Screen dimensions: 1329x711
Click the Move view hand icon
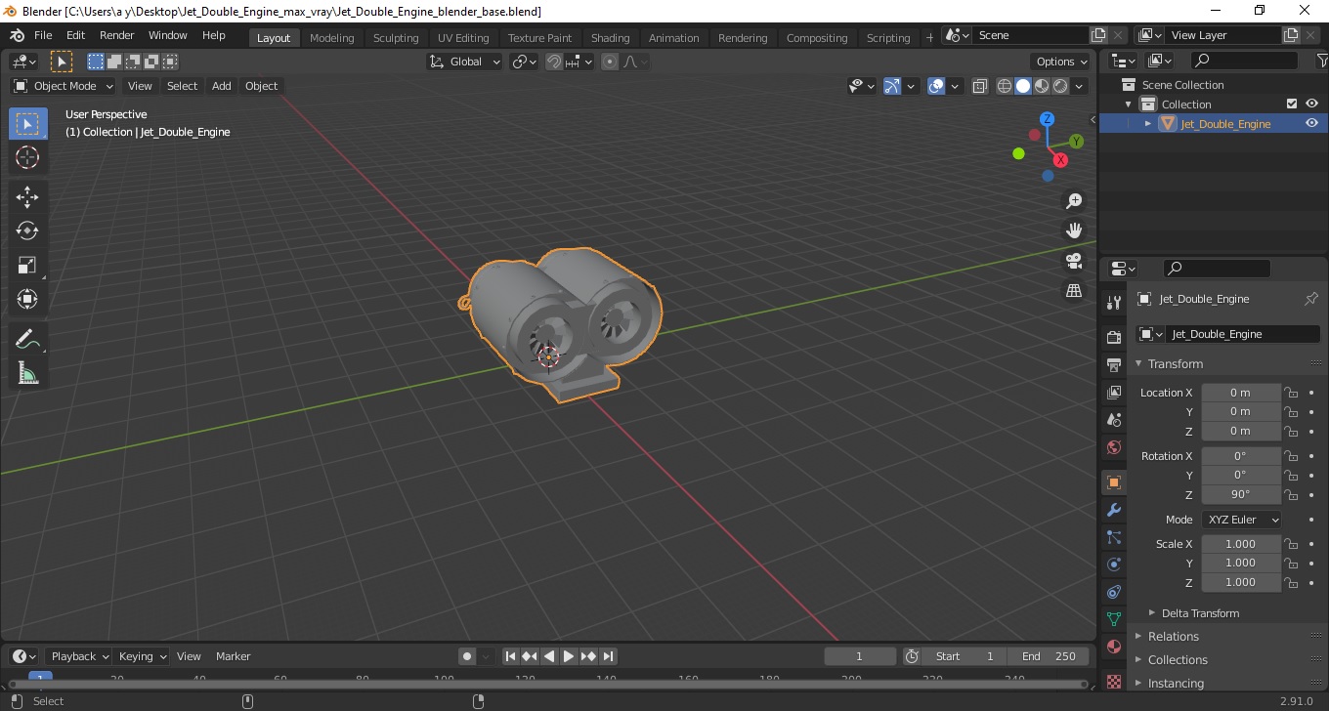pyautogui.click(x=1074, y=230)
